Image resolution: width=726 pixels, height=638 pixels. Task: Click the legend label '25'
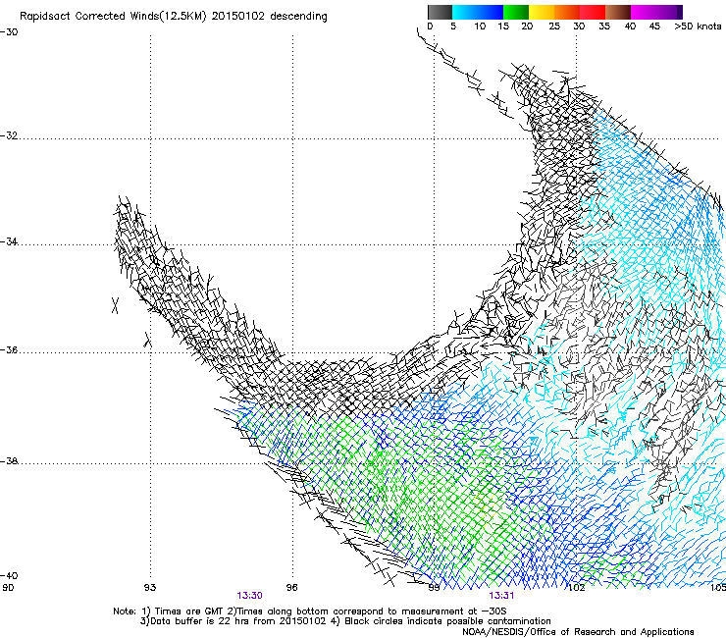tap(554, 27)
